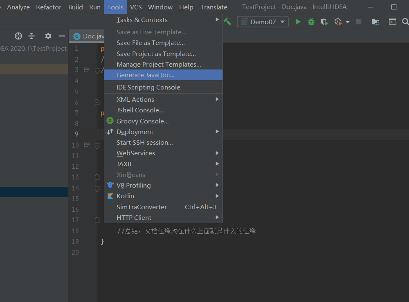Screen dimensions: 409x302
Task: Open the Analyze menu
Action: [18, 7]
